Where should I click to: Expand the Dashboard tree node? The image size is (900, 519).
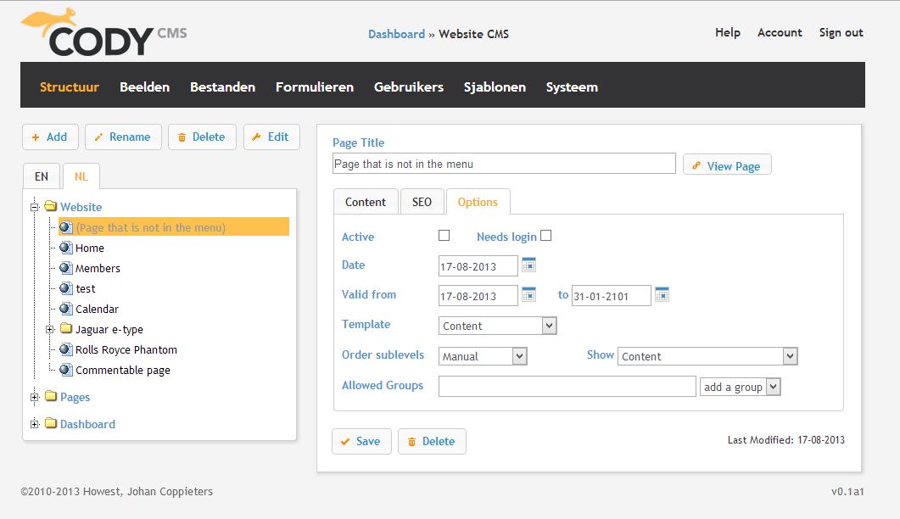coord(35,424)
